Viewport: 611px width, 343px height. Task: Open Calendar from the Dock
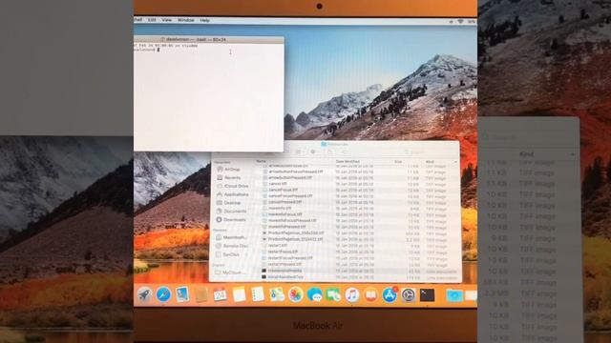220,294
